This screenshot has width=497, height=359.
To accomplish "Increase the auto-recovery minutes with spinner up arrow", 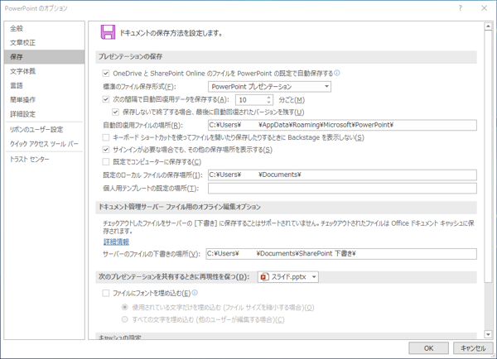I will [268, 98].
